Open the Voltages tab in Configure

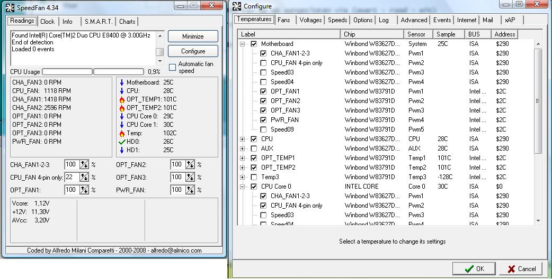coord(310,20)
